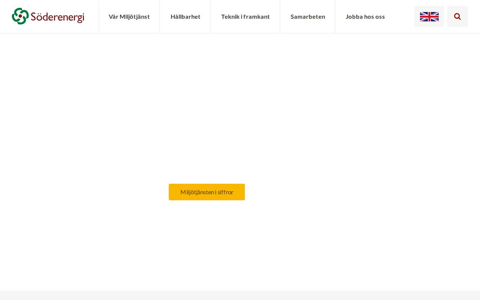This screenshot has height=300, width=480.
Task: Switch site language to English via flag
Action: 429,16
